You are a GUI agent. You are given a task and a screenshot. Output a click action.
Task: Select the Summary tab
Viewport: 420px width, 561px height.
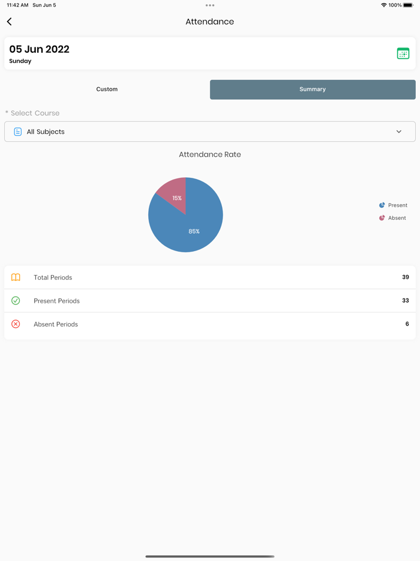point(313,89)
